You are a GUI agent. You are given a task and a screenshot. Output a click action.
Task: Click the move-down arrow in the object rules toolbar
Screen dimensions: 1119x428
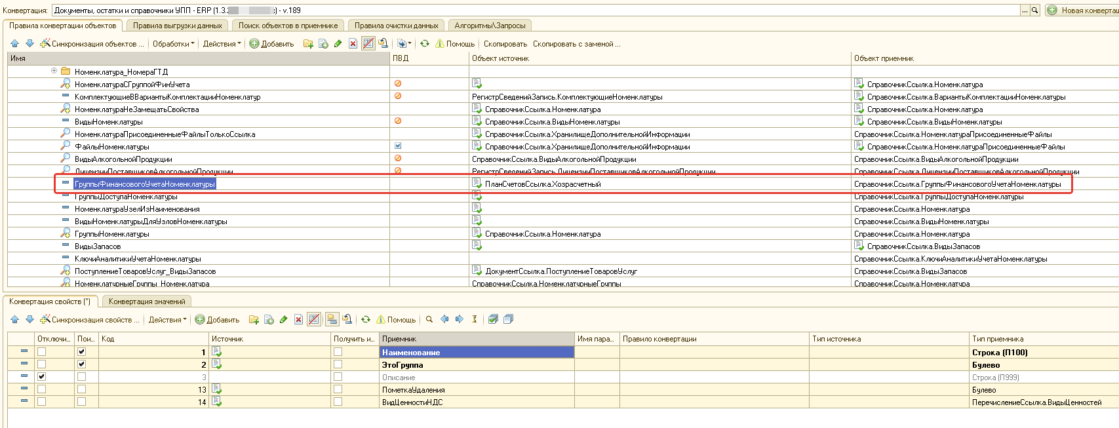click(29, 44)
